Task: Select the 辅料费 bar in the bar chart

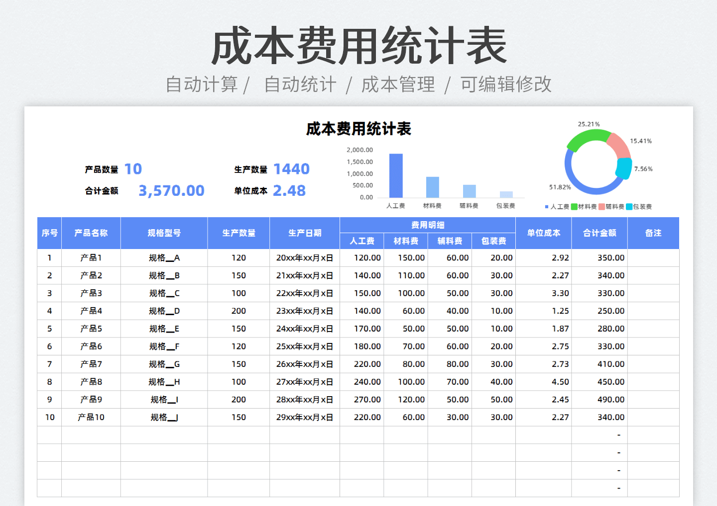Action: 469,191
